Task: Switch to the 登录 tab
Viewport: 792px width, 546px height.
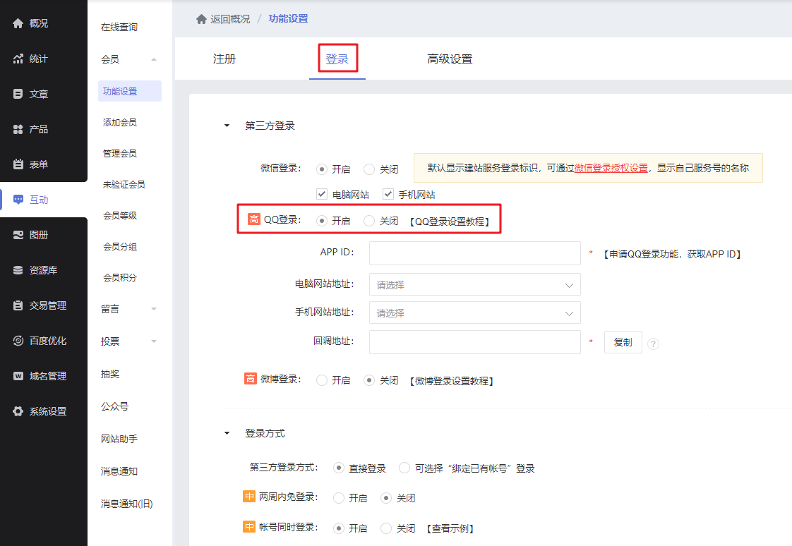Action: click(337, 59)
